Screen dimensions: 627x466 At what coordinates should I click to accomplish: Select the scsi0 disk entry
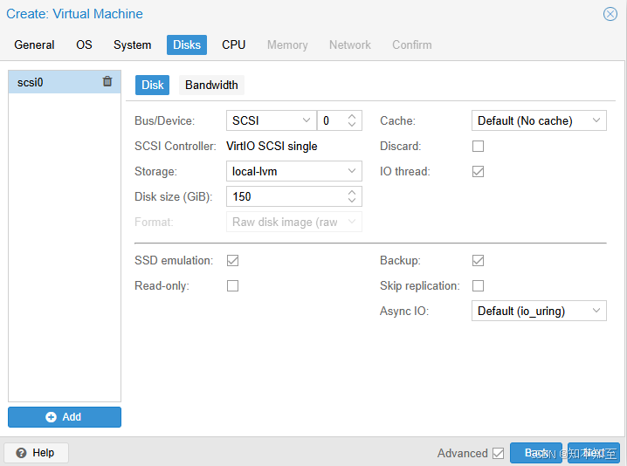pyautogui.click(x=65, y=82)
